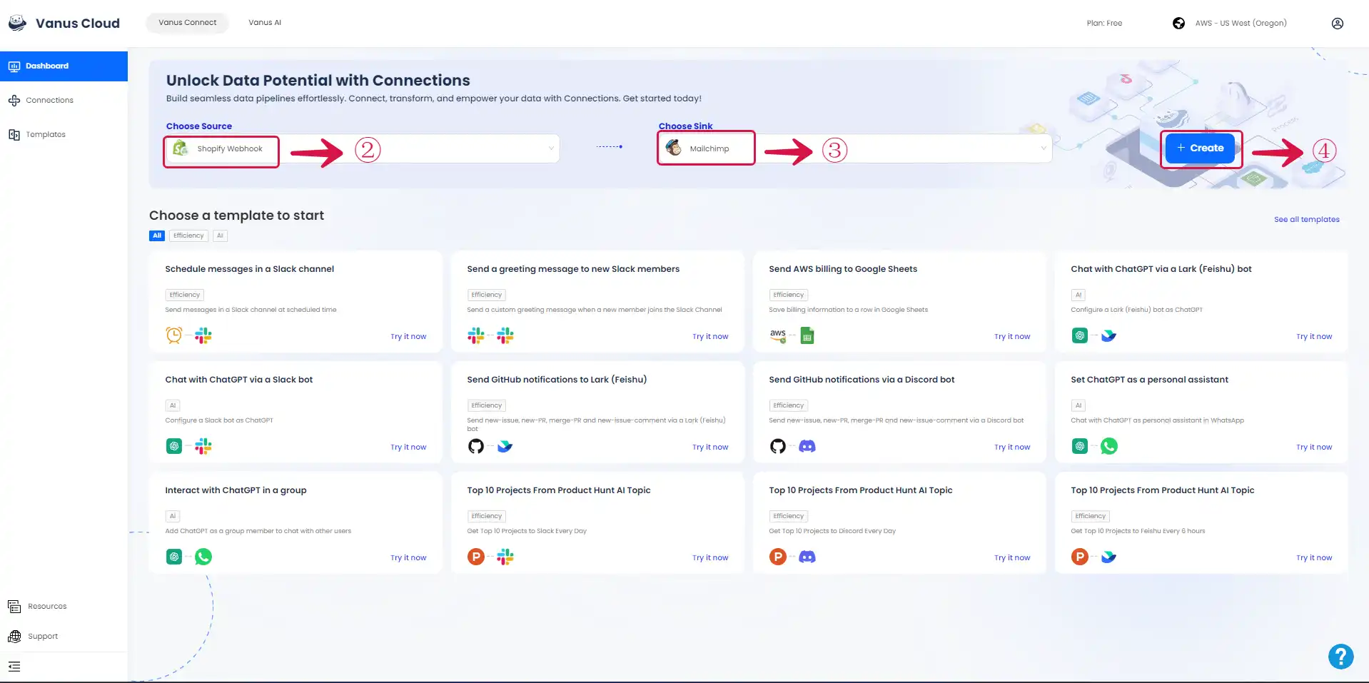
Task: Open the AWS - US West (Oregon) region selector
Action: click(1241, 23)
